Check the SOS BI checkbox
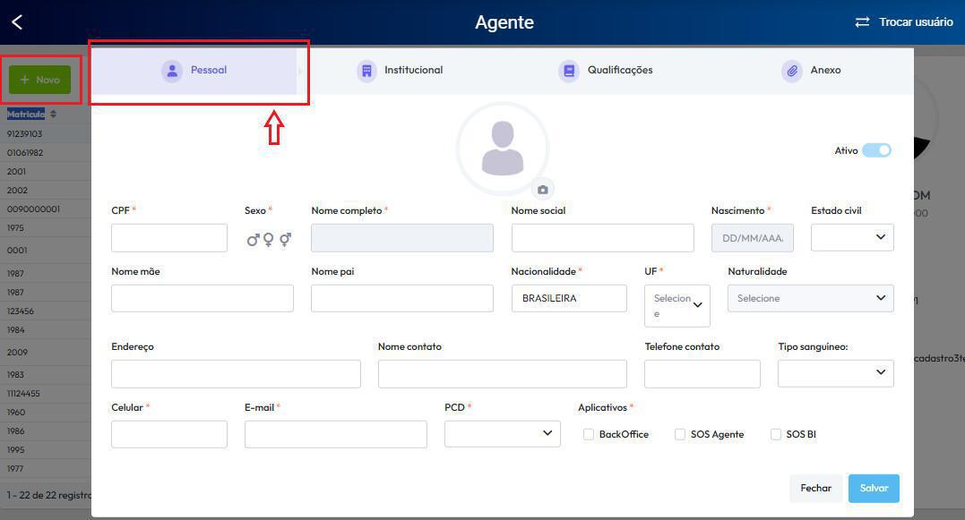Image resolution: width=965 pixels, height=520 pixels. click(776, 435)
